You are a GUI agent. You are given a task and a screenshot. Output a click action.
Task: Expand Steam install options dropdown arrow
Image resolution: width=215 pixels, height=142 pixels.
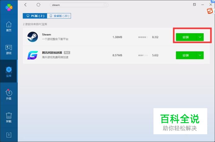(200, 37)
